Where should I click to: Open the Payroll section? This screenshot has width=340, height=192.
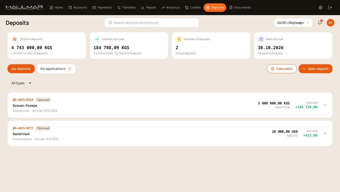[148, 7]
